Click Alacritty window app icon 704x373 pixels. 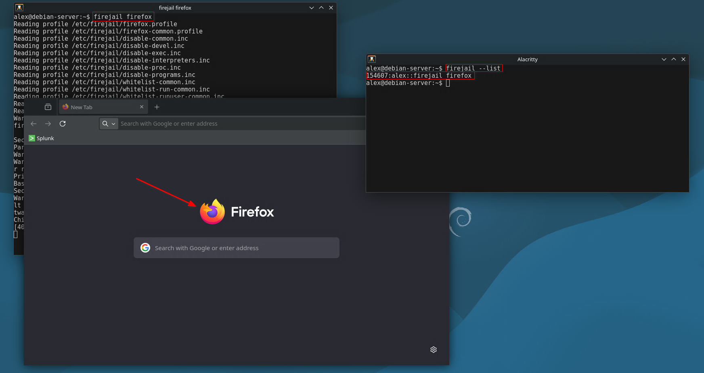(372, 59)
